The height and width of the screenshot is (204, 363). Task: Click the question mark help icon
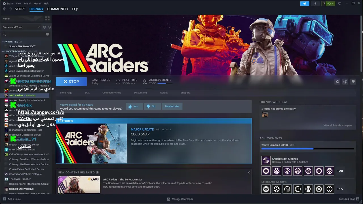pos(324,3)
